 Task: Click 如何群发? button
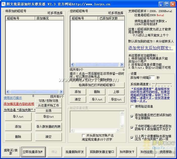click(127, 152)
